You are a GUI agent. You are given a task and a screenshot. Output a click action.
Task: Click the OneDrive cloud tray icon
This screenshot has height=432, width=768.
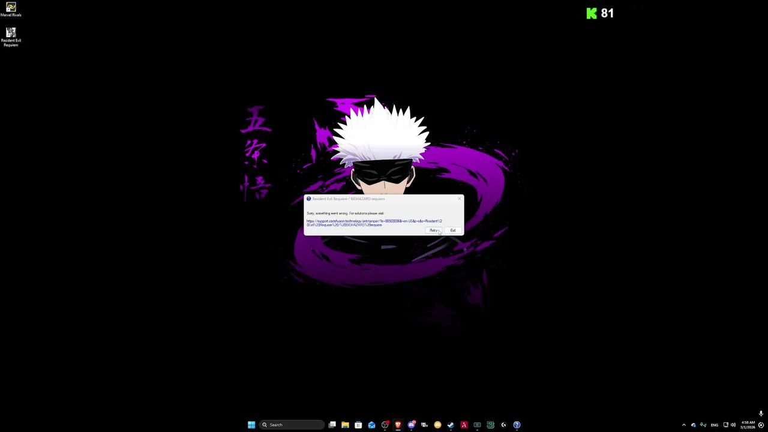pos(694,425)
